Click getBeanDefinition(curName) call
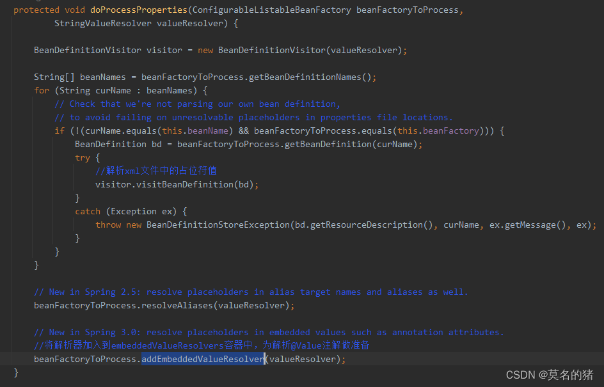604x387 pixels. [351, 145]
